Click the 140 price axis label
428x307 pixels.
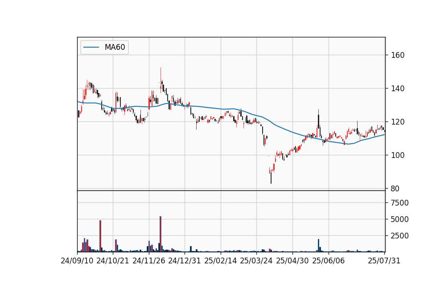pos(398,89)
